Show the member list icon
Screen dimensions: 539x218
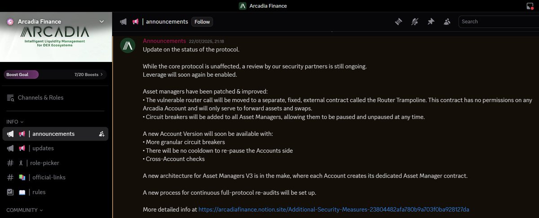point(447,22)
